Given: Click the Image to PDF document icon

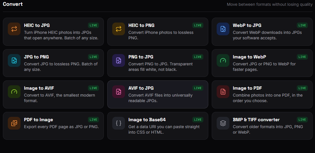Looking at the screenshot, I should pyautogui.click(x=223, y=92).
